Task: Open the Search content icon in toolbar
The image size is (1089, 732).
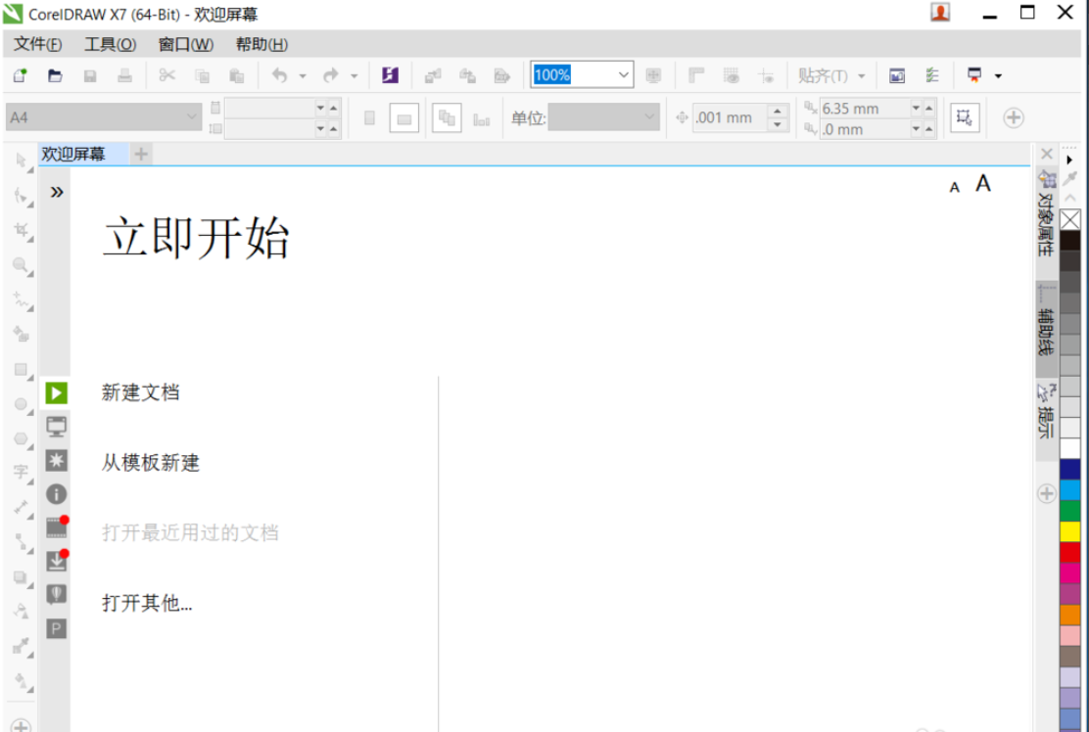Action: pos(390,75)
